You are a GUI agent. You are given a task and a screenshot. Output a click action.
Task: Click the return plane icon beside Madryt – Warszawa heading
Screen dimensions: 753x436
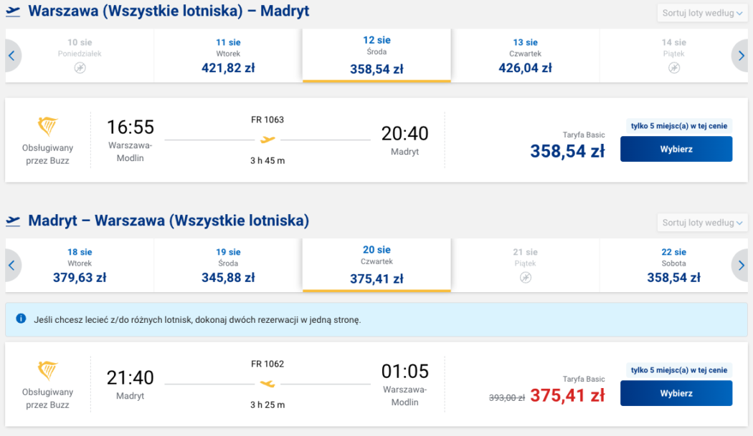(13, 221)
